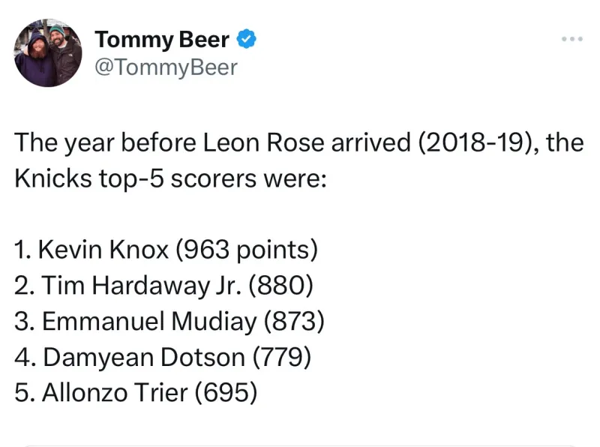Select the Emmanuel Mudiay name

(149, 321)
